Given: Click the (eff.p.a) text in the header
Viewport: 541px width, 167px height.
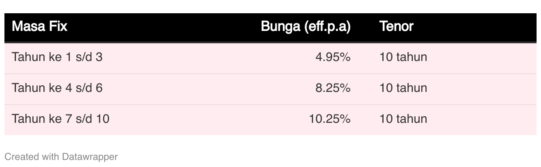Looking at the screenshot, I should [x=327, y=27].
